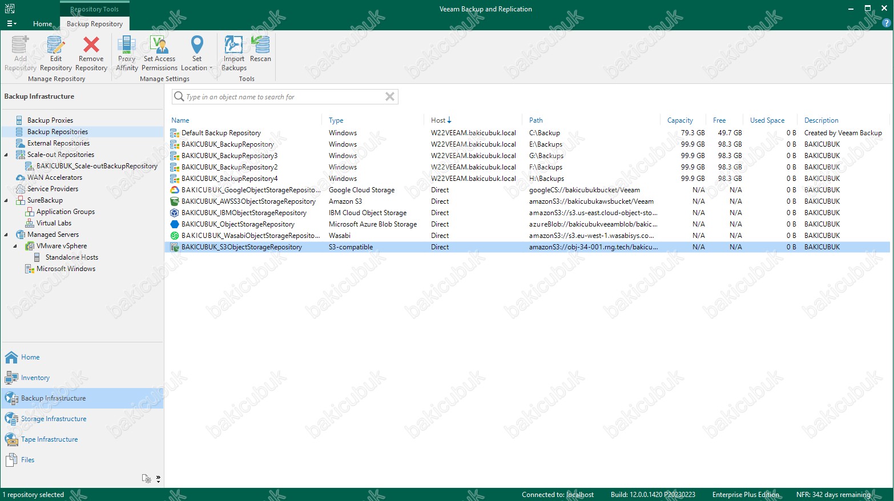Select Virtual Labs tree node
The height and width of the screenshot is (501, 894).
pyautogui.click(x=54, y=223)
